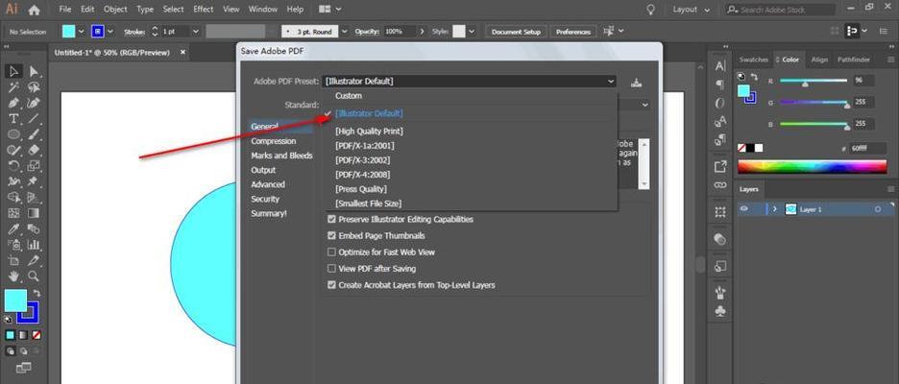The image size is (899, 384).
Task: Choose the High Quality Print preset
Action: click(x=369, y=132)
